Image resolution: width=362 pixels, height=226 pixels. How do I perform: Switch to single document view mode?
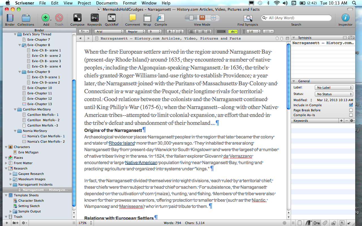[191, 18]
